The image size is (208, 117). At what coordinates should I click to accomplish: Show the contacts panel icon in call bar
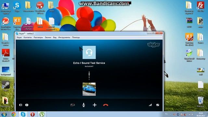21,105
